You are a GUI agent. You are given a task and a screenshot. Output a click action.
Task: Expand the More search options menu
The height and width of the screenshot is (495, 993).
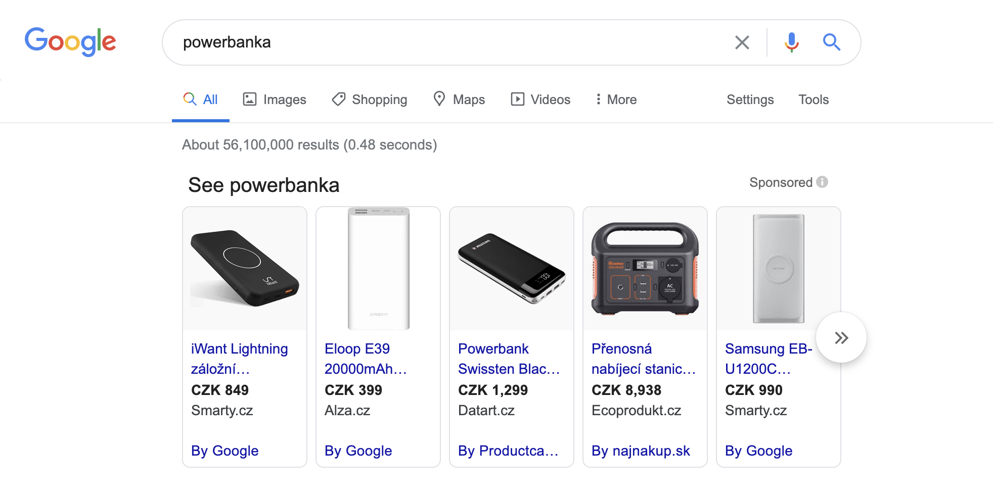coord(616,100)
